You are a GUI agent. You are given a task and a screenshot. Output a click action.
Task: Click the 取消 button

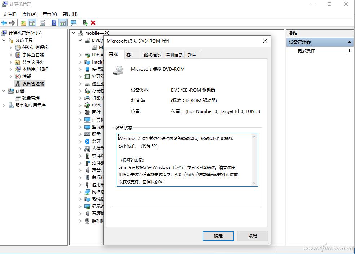coord(252,236)
